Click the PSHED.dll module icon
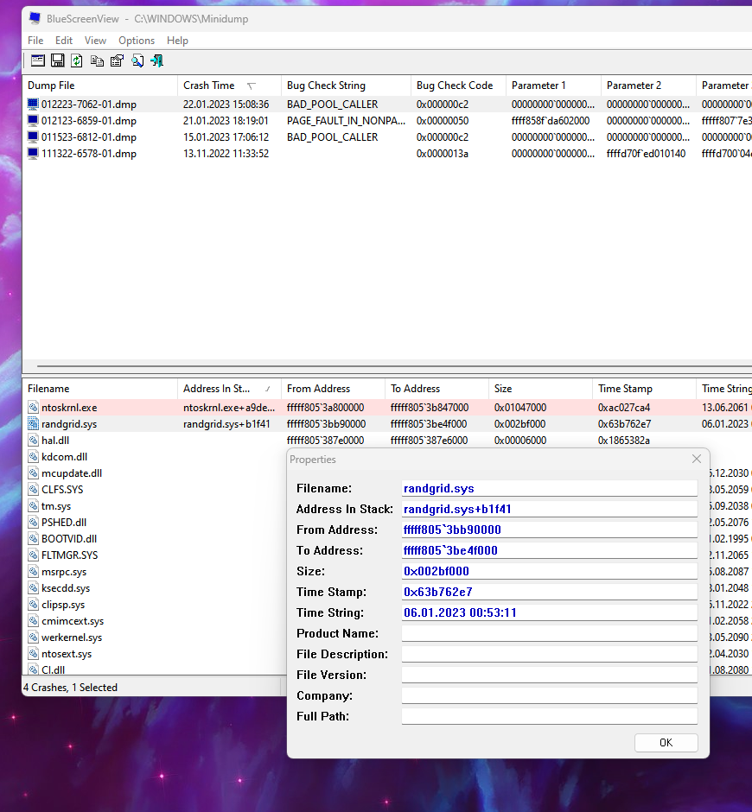The image size is (752, 812). pos(33,522)
